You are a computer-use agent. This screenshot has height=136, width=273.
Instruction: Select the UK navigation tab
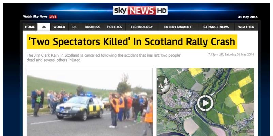44,27
